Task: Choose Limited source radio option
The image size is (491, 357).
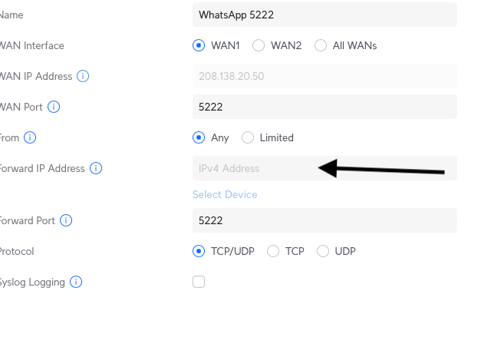Action: click(x=248, y=137)
